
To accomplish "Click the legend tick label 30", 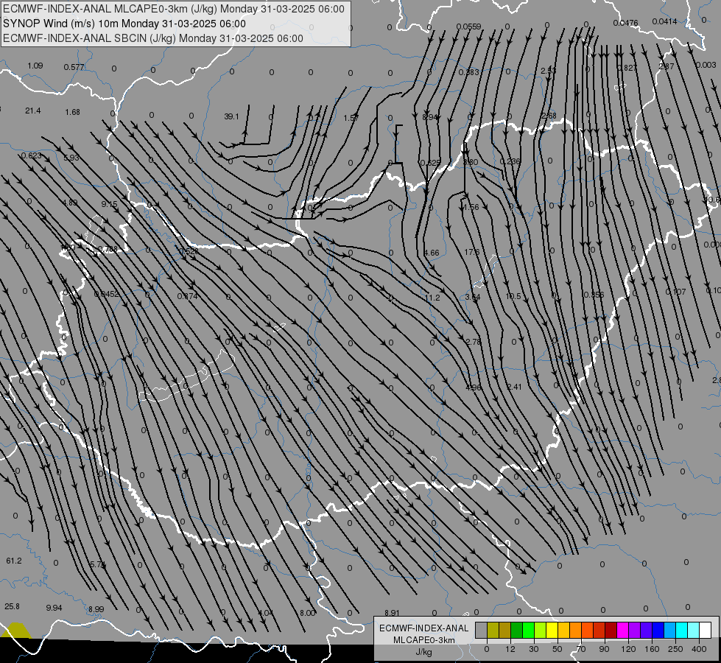I will coord(533,649).
